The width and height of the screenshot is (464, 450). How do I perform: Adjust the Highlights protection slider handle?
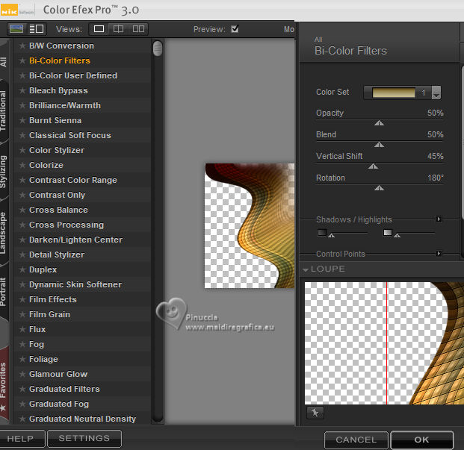397,235
